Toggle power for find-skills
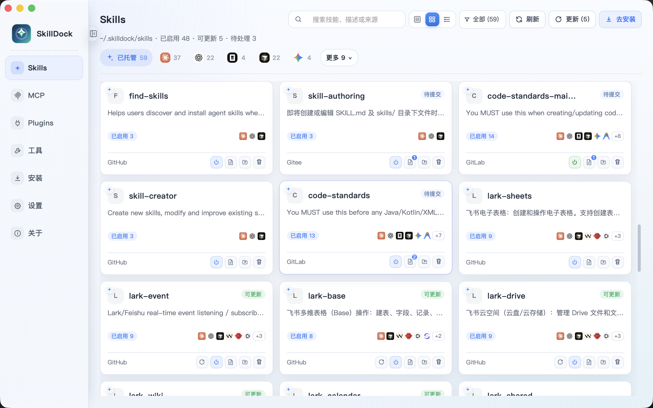 pos(216,162)
